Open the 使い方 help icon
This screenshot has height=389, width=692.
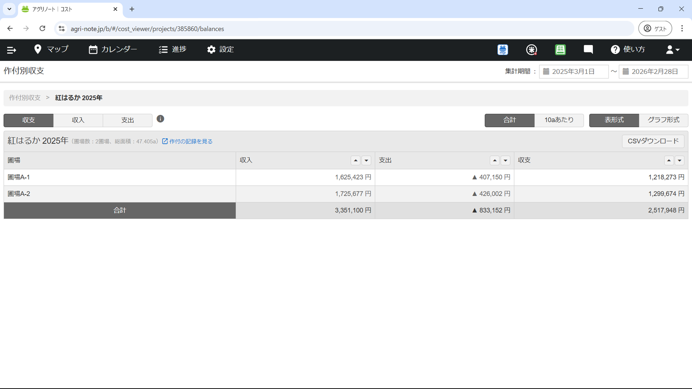point(615,50)
